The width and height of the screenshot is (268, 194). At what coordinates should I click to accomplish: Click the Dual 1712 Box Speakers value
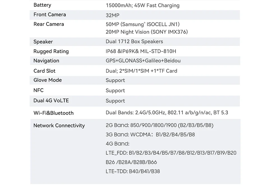click(x=134, y=42)
